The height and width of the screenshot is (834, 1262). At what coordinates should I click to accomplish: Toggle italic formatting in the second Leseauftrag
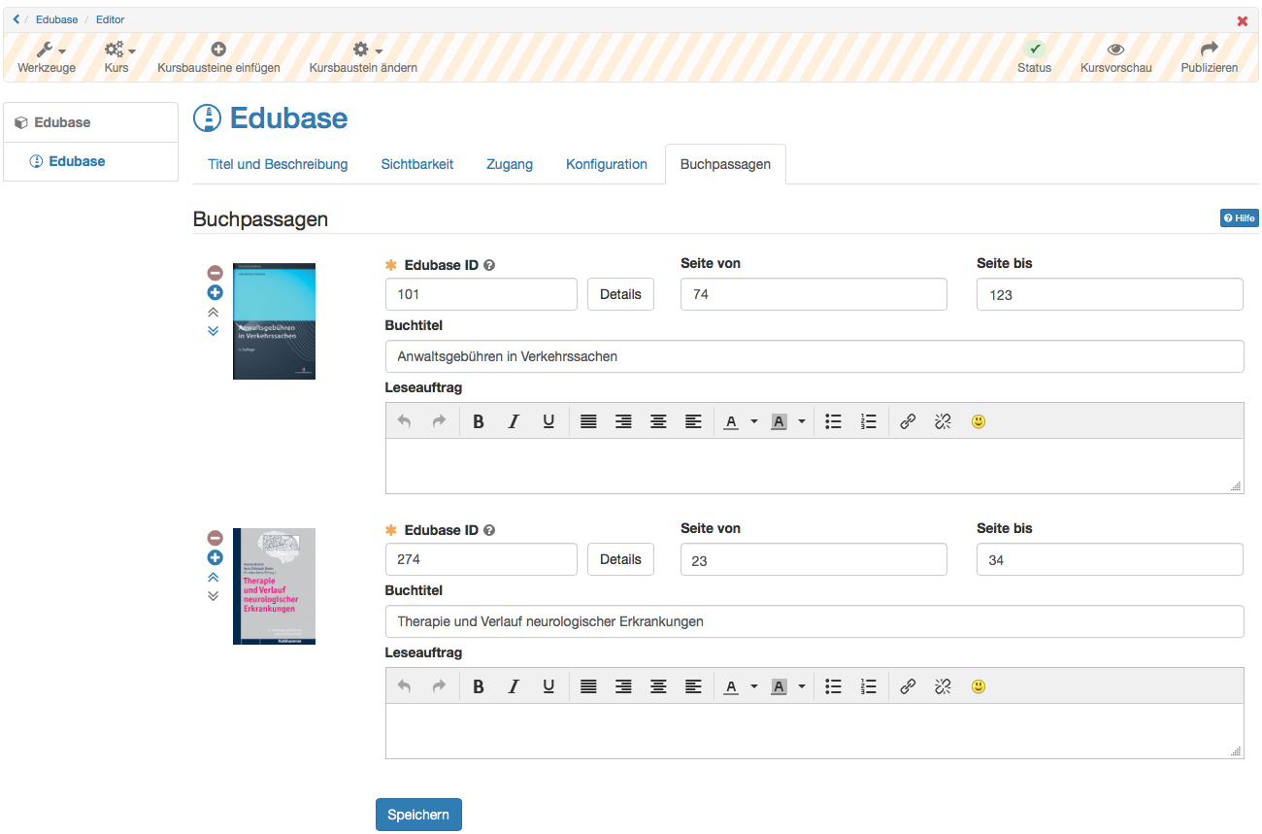[x=513, y=686]
